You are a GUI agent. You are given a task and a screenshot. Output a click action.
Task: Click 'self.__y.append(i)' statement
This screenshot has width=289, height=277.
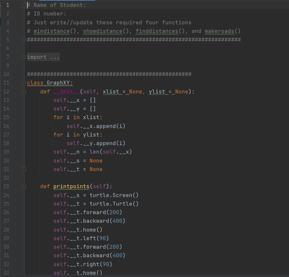click(x=96, y=143)
